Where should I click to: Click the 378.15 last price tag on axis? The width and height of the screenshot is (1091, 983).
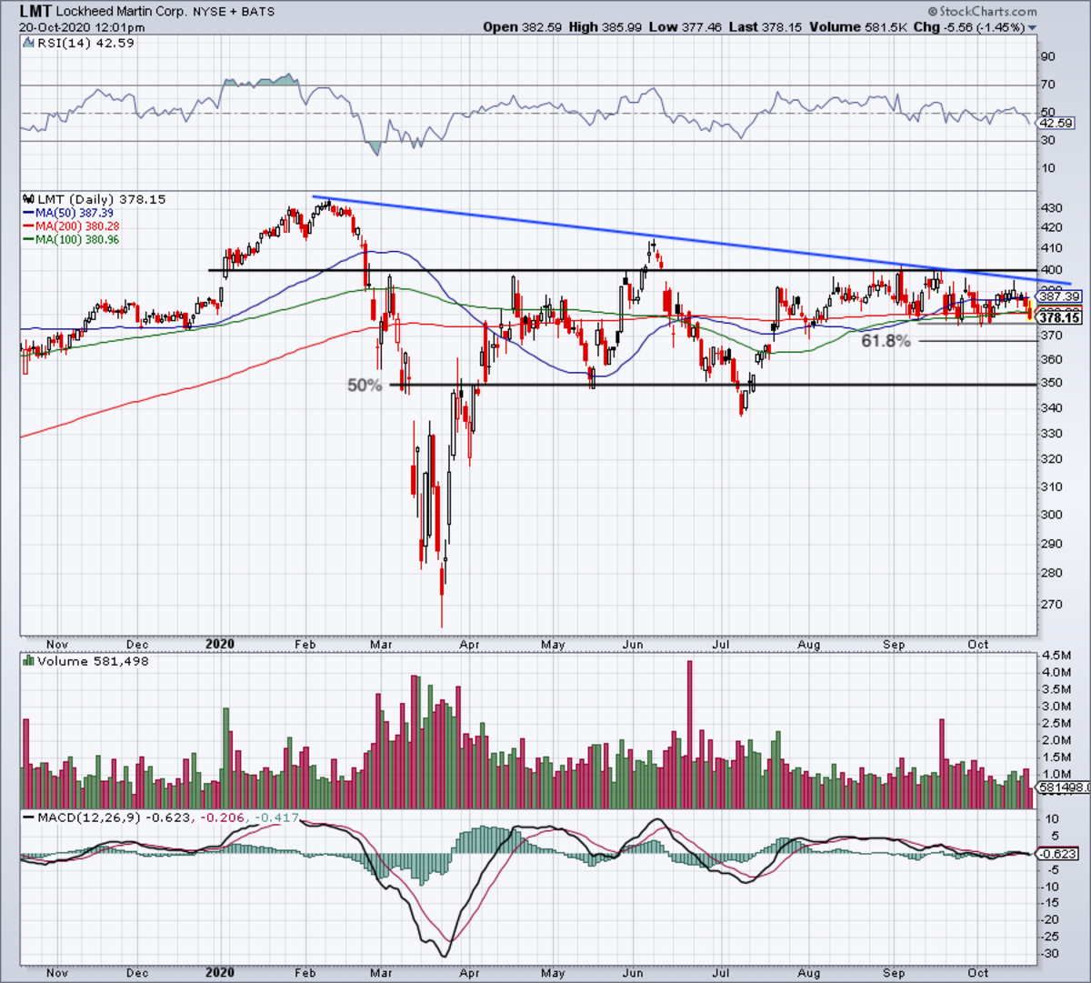1059,319
